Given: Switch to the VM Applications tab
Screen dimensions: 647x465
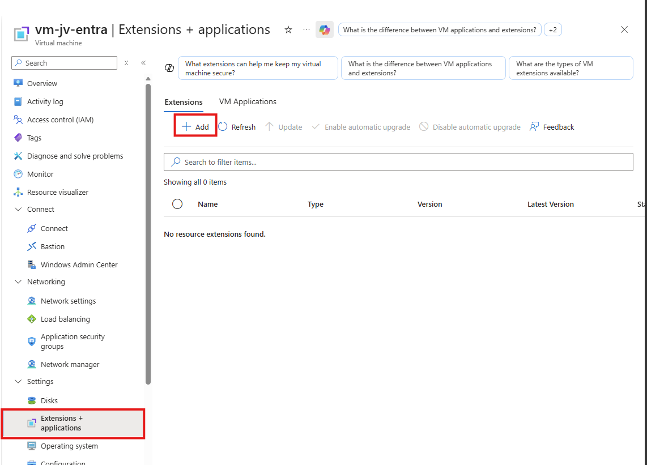Looking at the screenshot, I should point(248,101).
